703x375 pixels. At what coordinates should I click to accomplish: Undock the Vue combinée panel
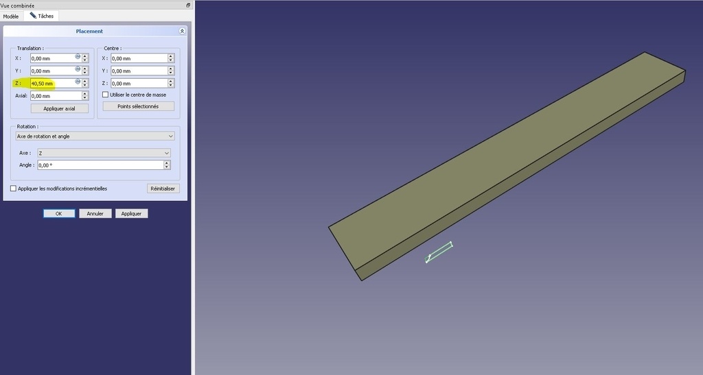pyautogui.click(x=188, y=5)
